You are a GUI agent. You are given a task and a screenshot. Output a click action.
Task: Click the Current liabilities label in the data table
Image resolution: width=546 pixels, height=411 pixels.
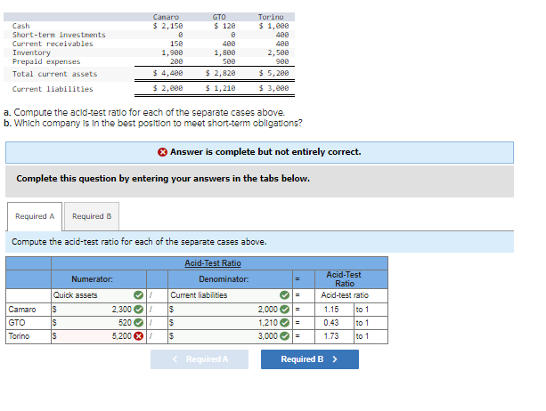(x=53, y=89)
